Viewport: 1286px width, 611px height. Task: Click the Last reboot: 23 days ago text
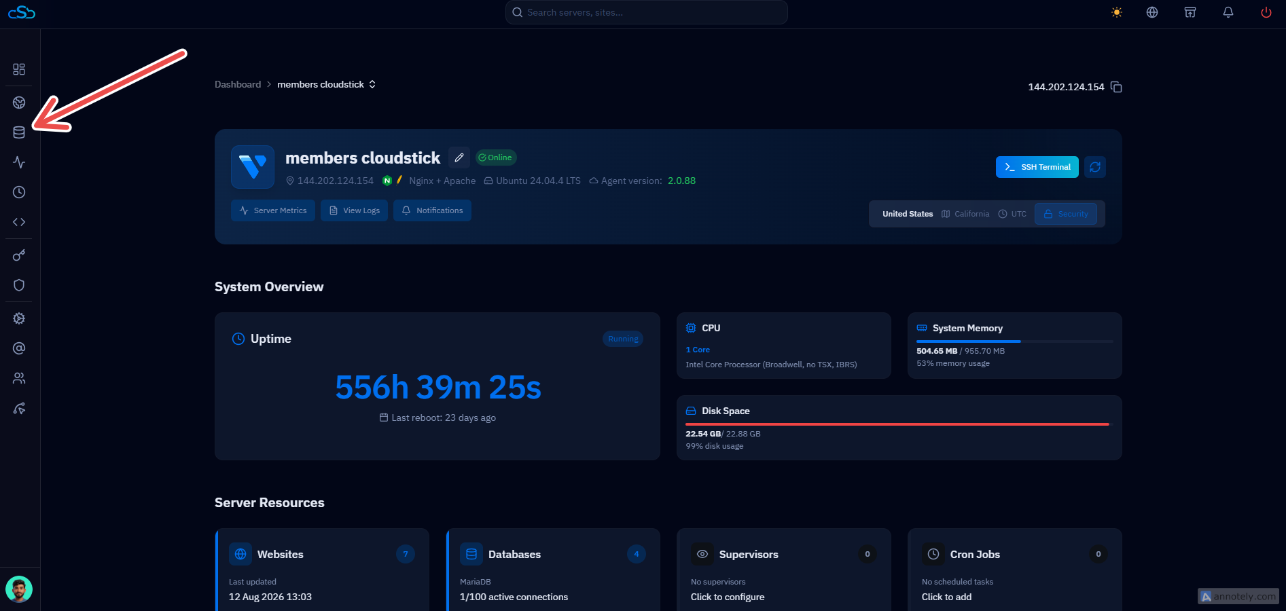click(x=444, y=418)
